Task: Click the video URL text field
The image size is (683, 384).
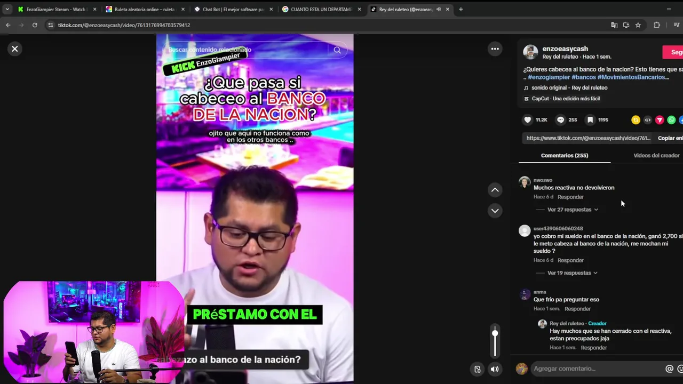Action: coord(588,138)
